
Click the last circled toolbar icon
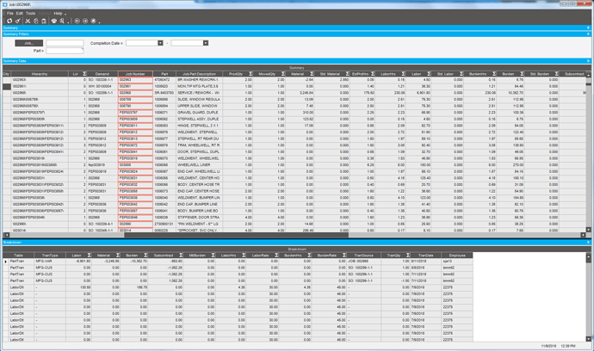pos(94,22)
